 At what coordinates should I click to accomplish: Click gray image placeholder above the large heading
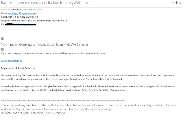[3, 38]
